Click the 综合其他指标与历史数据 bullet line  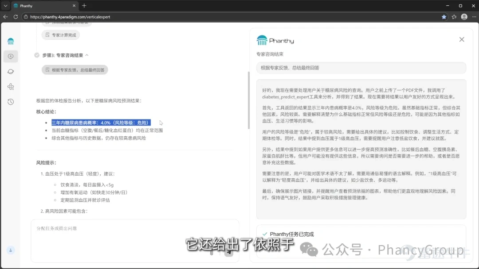pyautogui.click(x=98, y=138)
